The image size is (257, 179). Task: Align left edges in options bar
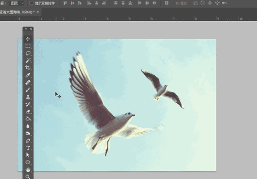click(89, 3)
